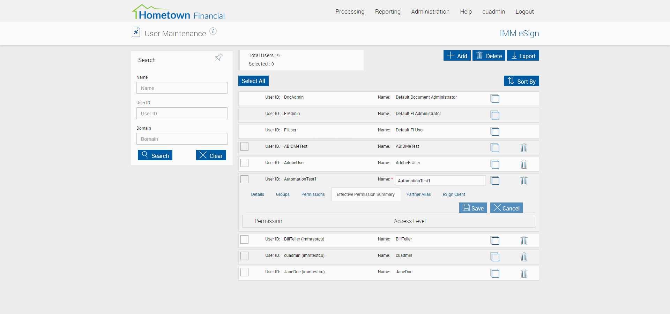Mark the cuadmin (immtestcu) row checkbox
The width and height of the screenshot is (670, 314).
[245, 255]
